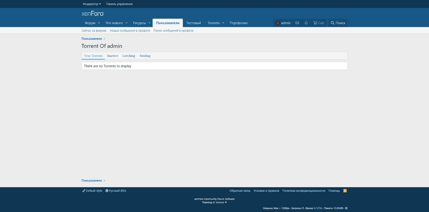Open the Поиск search button
The height and width of the screenshot is (212, 429).
338,23
